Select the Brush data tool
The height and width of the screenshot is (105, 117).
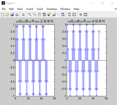pos(54,14)
